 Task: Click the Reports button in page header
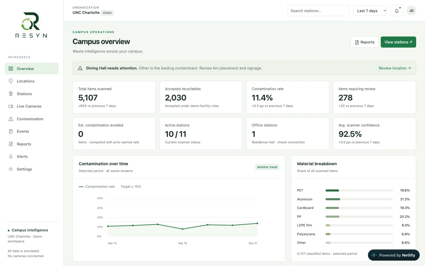click(364, 42)
